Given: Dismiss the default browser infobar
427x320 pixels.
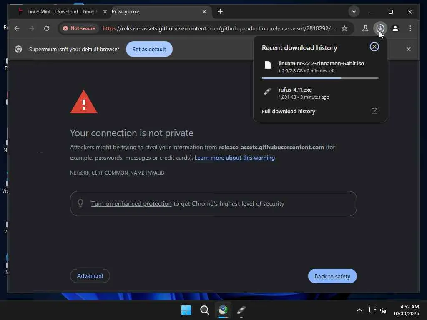Looking at the screenshot, I should point(409,49).
